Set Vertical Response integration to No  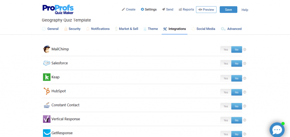pyautogui.click(x=236, y=120)
